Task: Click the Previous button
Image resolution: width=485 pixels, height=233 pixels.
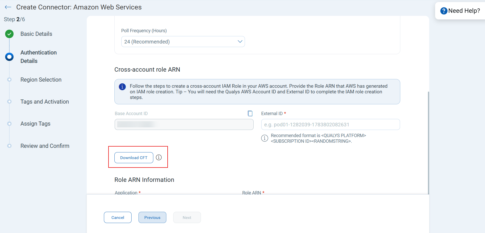Action: [152, 217]
